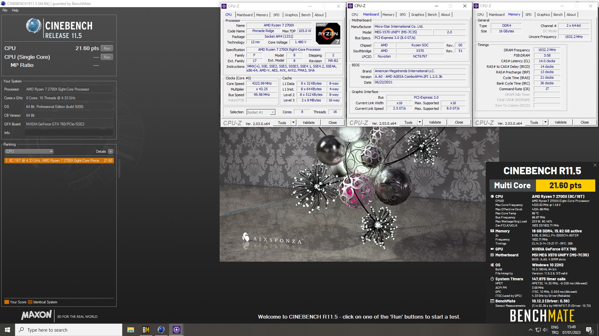The image size is (599, 336).
Task: Run the CPU Single Core benchmark
Action: coord(107,57)
